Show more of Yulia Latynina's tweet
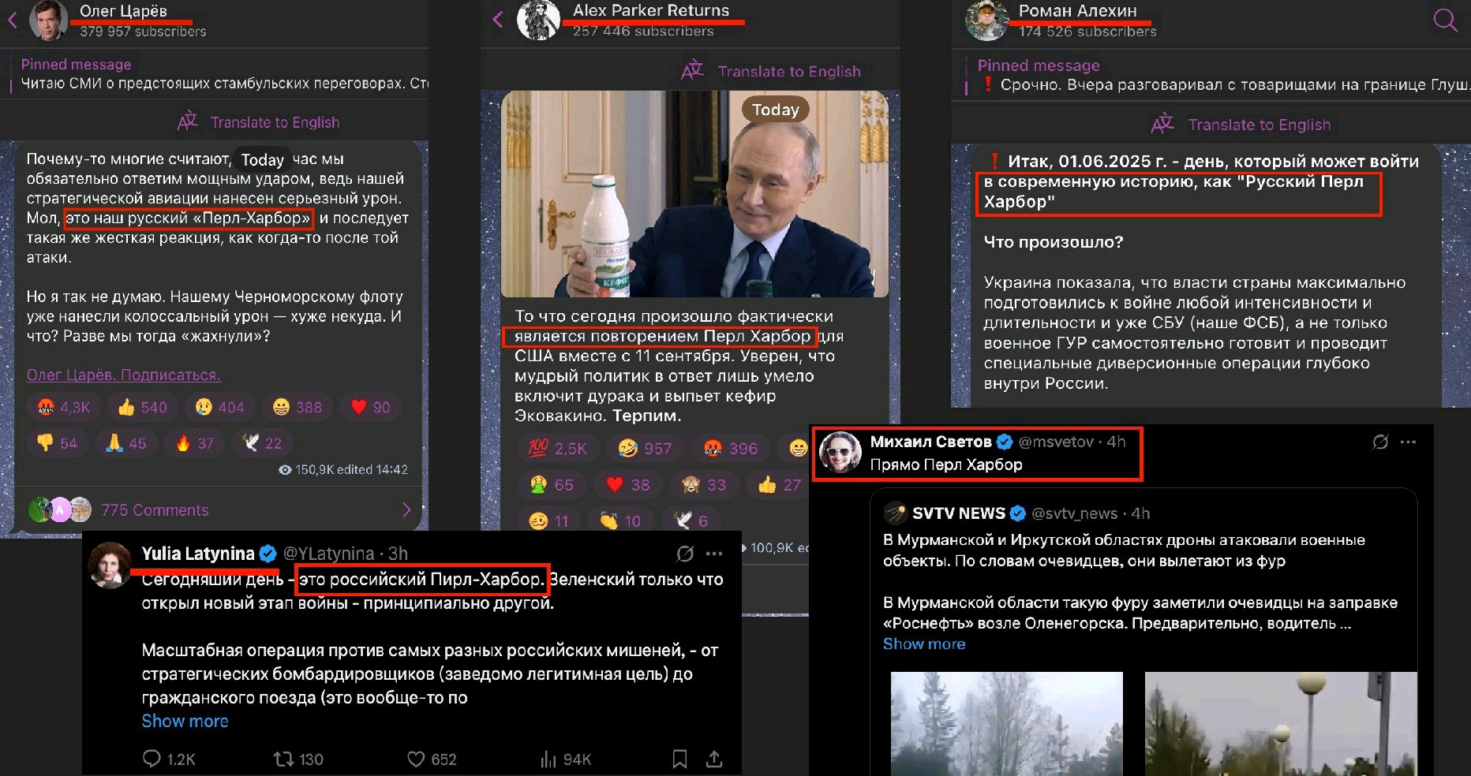Viewport: 1471px width, 776px height. click(x=185, y=721)
